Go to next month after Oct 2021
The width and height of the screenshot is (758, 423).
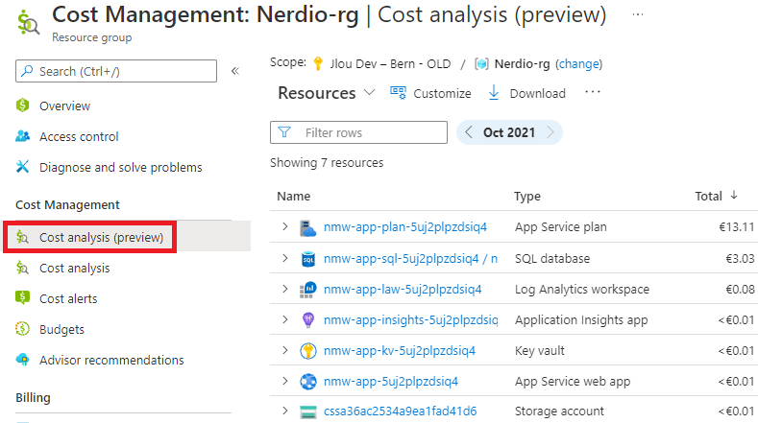(550, 131)
